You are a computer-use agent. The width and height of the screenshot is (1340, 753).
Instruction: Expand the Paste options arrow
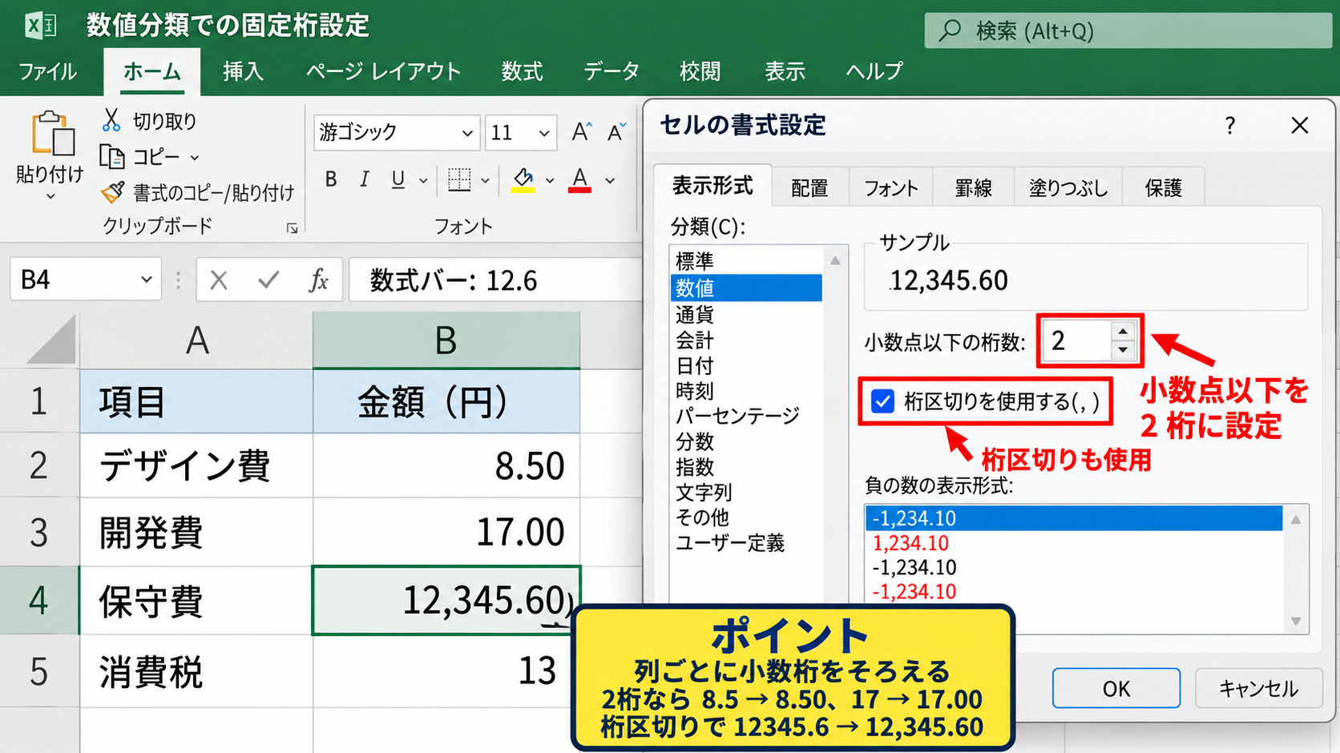click(50, 196)
